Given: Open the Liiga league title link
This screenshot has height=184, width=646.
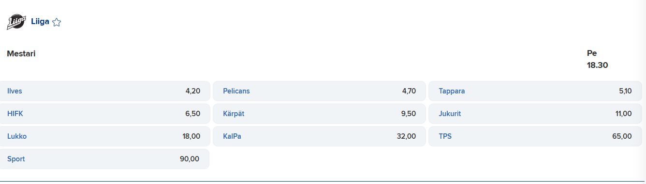Looking at the screenshot, I should (x=40, y=22).
